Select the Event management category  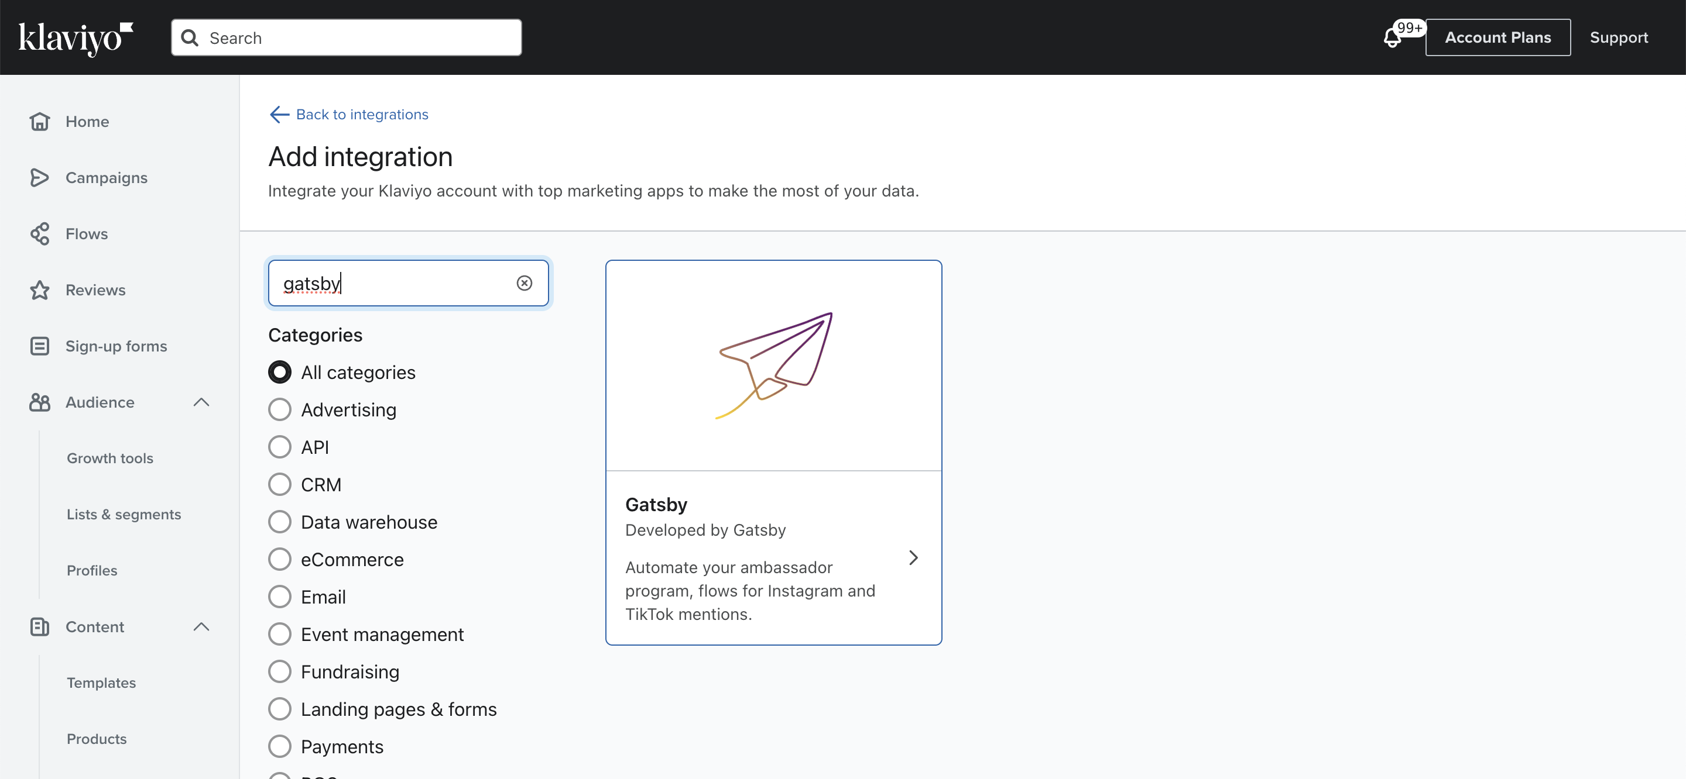coord(279,635)
